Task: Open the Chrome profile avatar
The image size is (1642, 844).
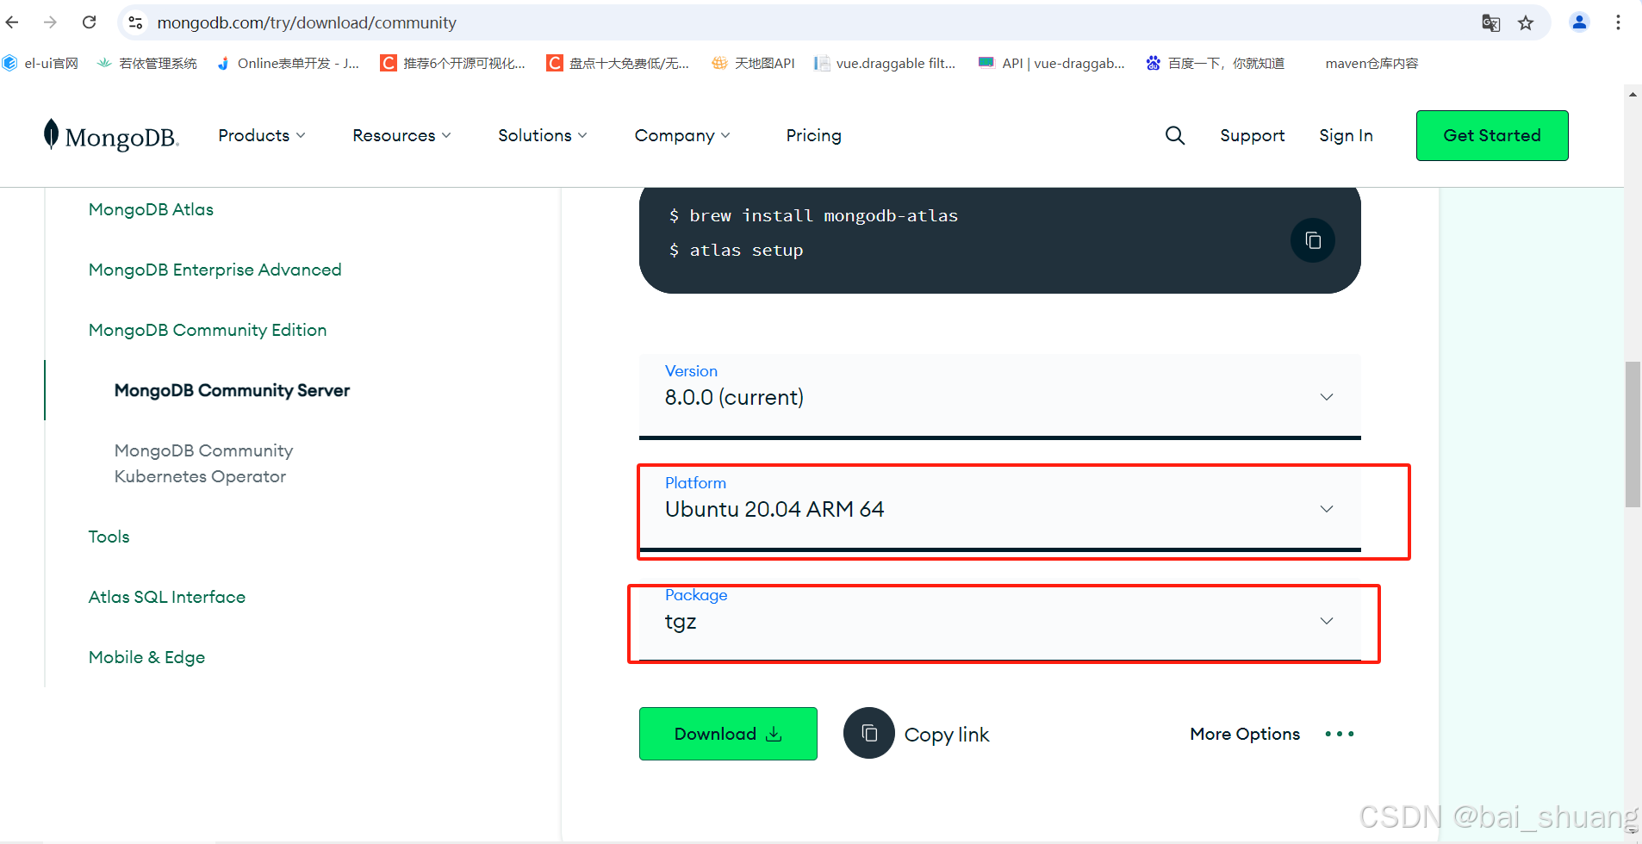Action: pyautogui.click(x=1579, y=22)
